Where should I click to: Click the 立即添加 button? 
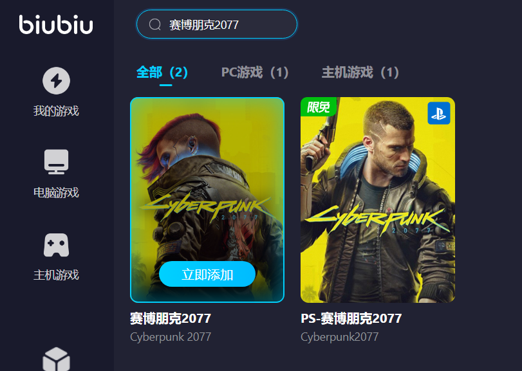click(x=207, y=275)
